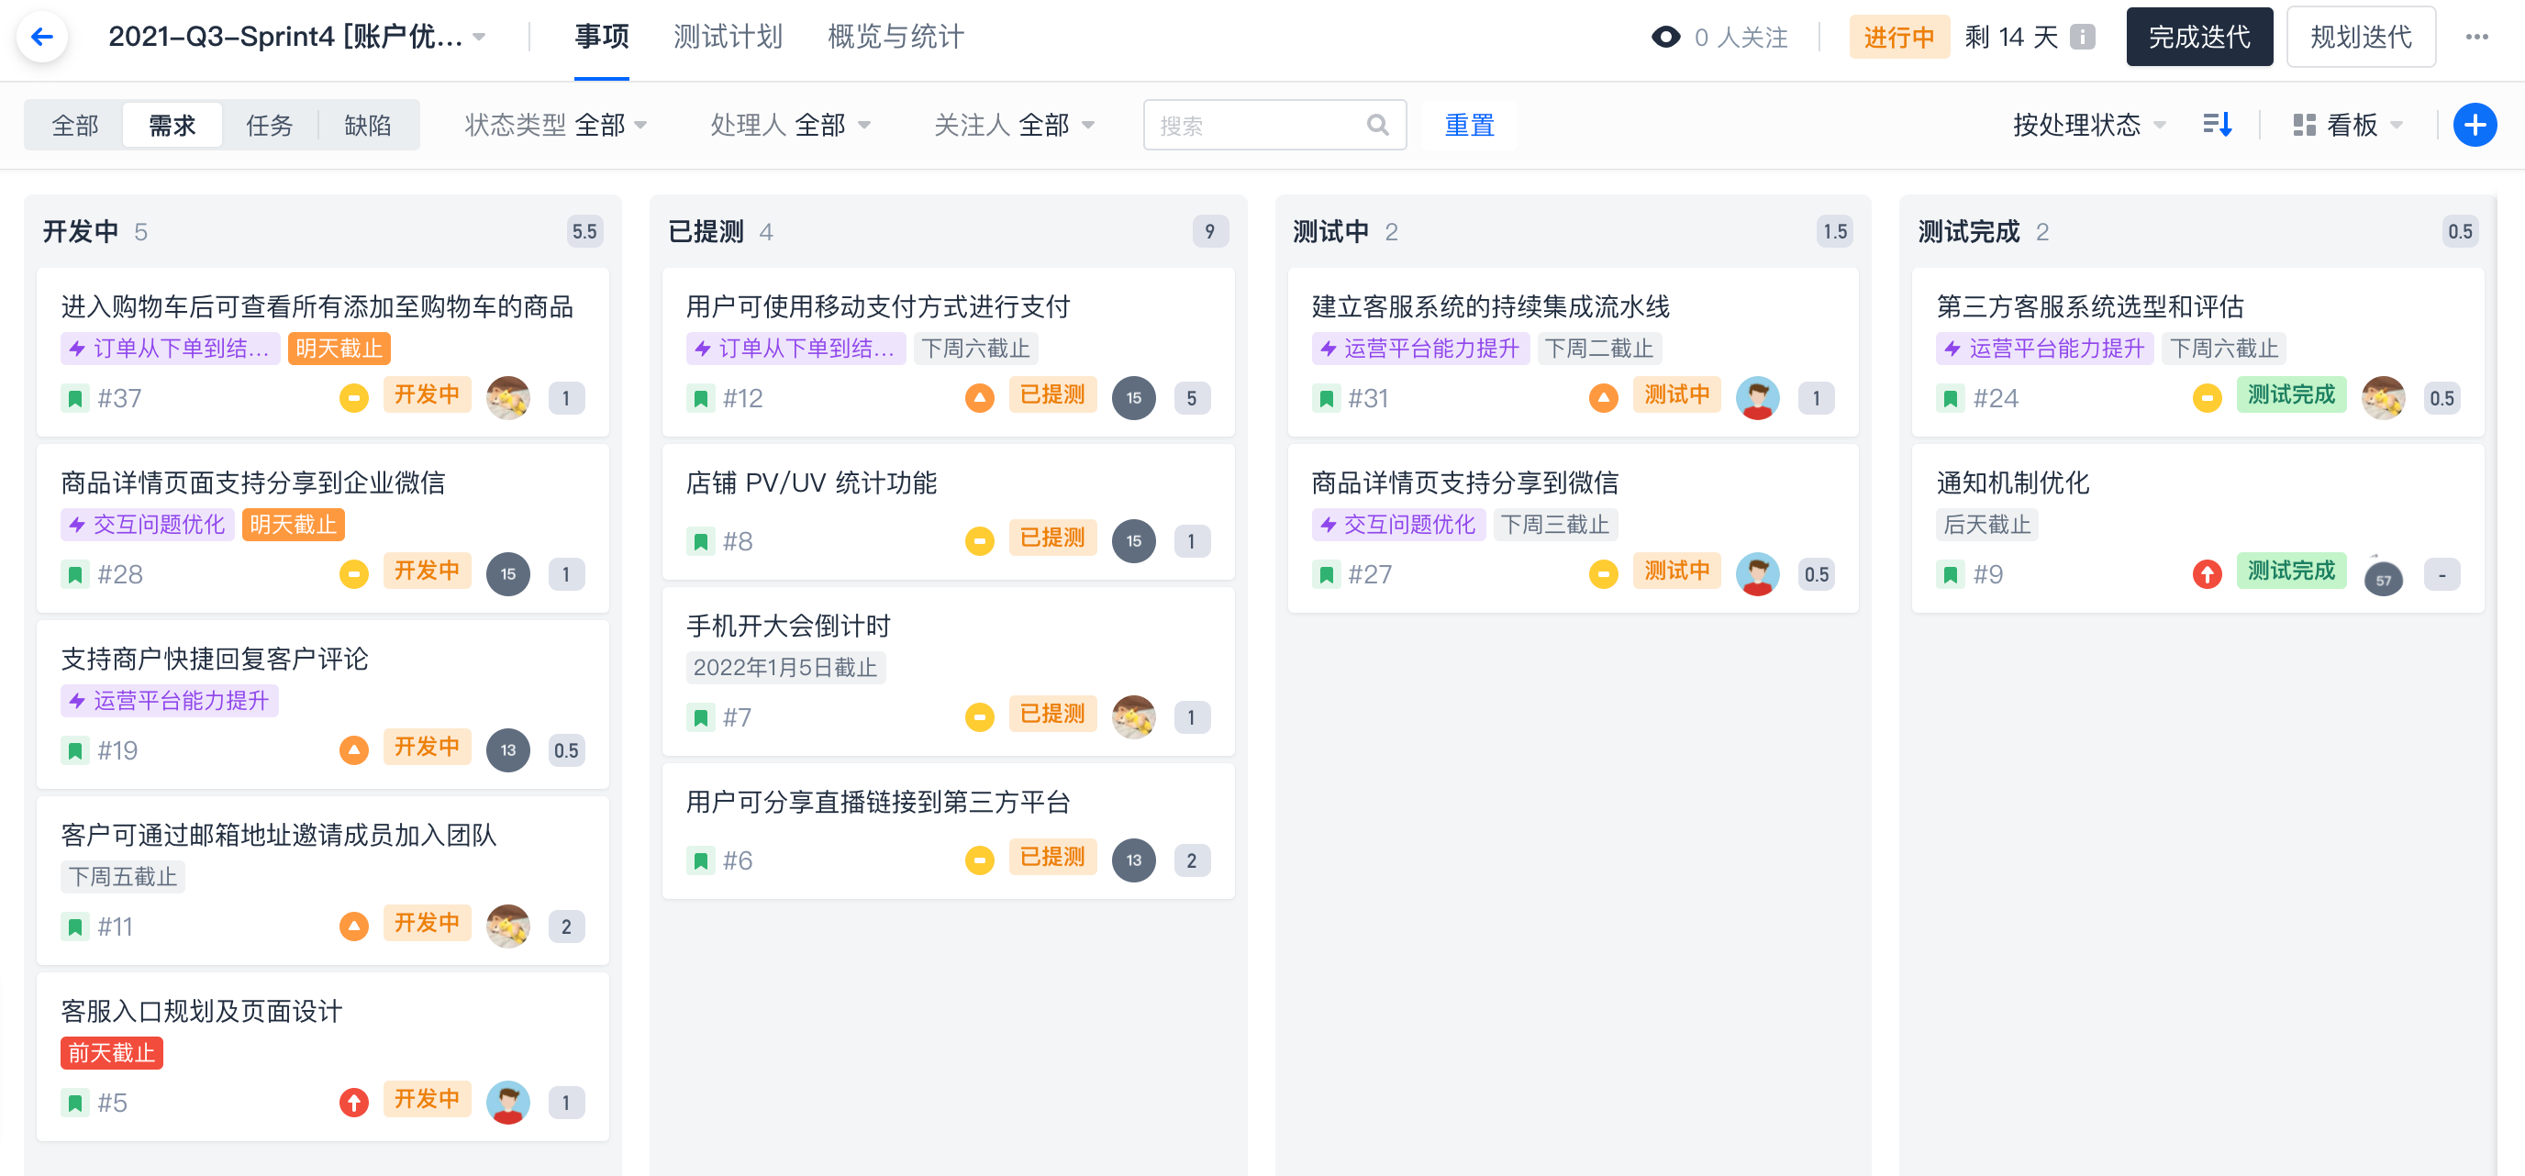Click the blue plus add-item button
The image size is (2525, 1176).
coord(2474,125)
